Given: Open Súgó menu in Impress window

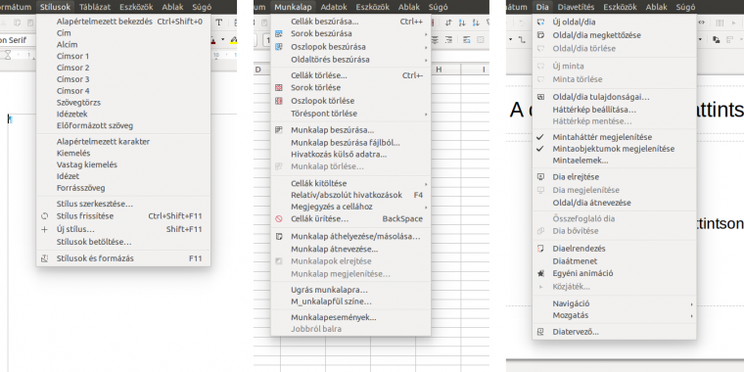Looking at the screenshot, I should point(685,7).
